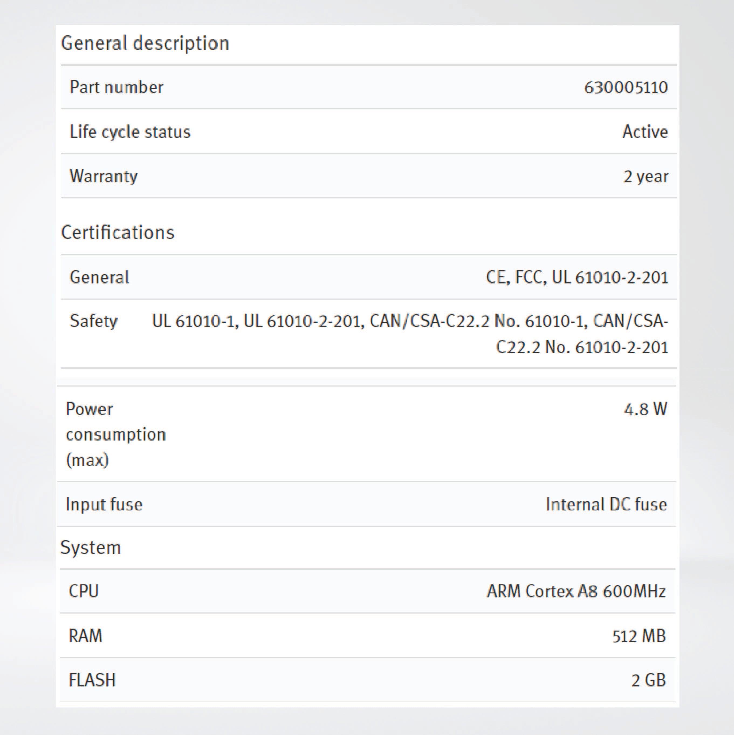
Task: Click the ARM Cortex A8 600MHz value
Action: pyautogui.click(x=577, y=592)
